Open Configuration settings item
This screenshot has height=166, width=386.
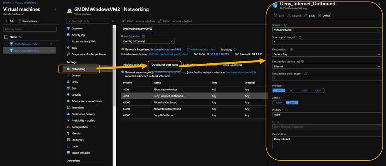80,127
